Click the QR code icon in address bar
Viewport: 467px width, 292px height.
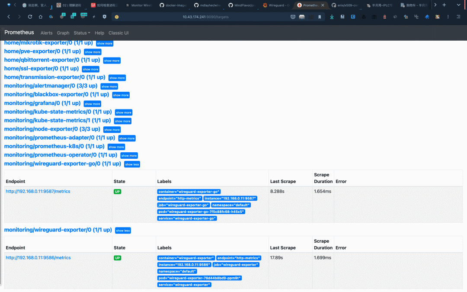[x=311, y=17]
